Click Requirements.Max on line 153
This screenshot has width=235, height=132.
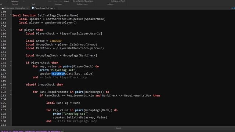[x=138, y=95]
